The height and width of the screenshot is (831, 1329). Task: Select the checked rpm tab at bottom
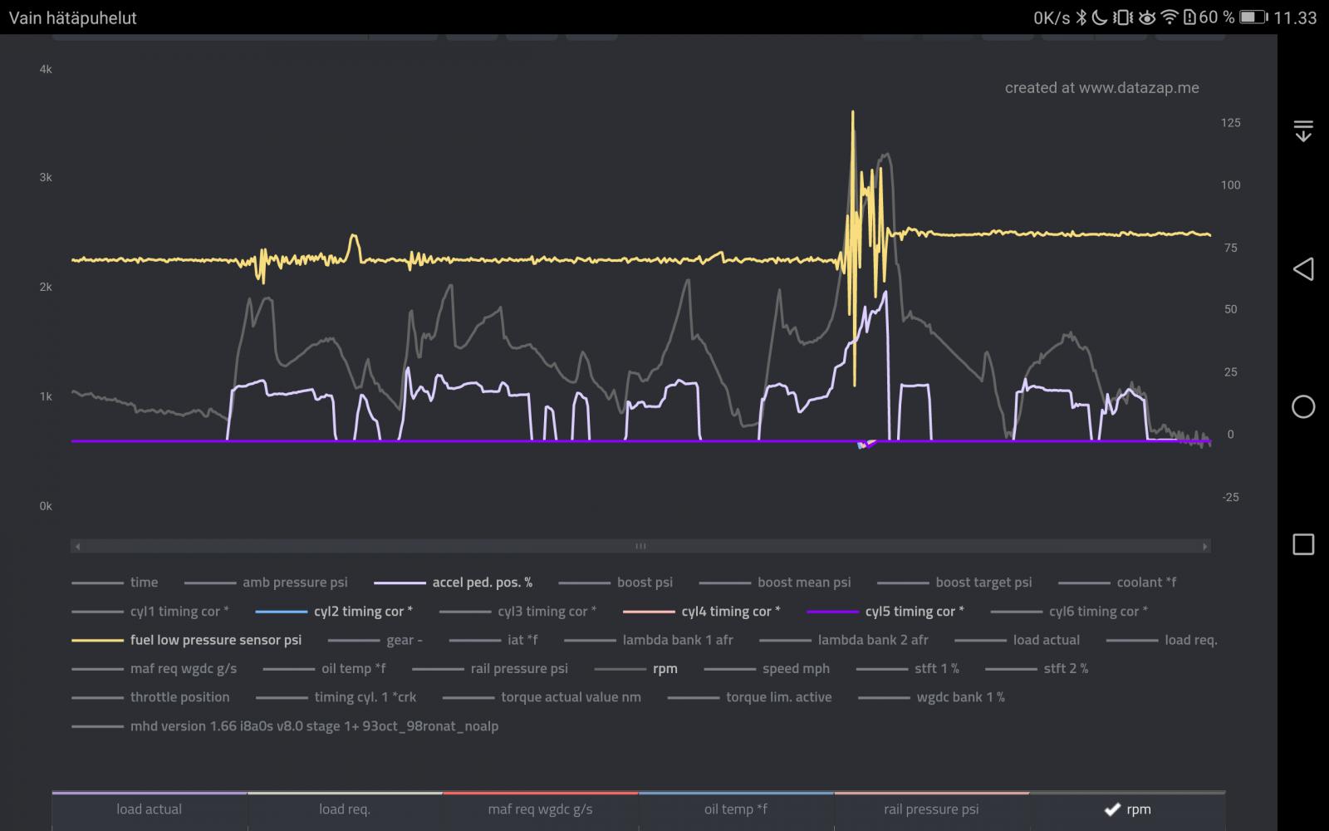(1127, 809)
